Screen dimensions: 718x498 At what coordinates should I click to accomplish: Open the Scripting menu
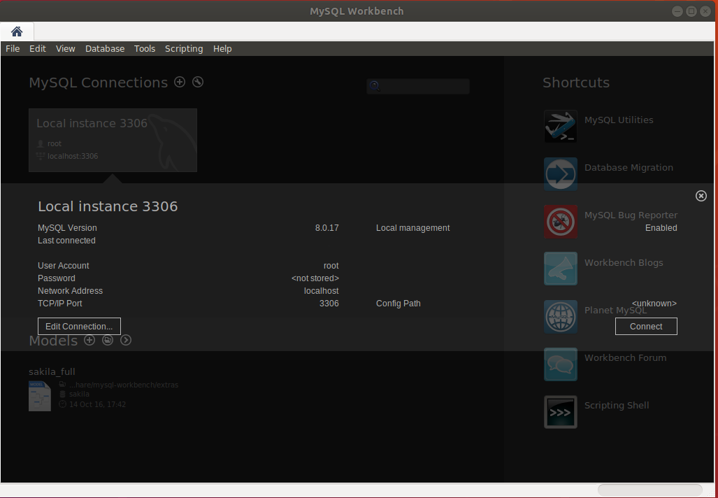[184, 48]
